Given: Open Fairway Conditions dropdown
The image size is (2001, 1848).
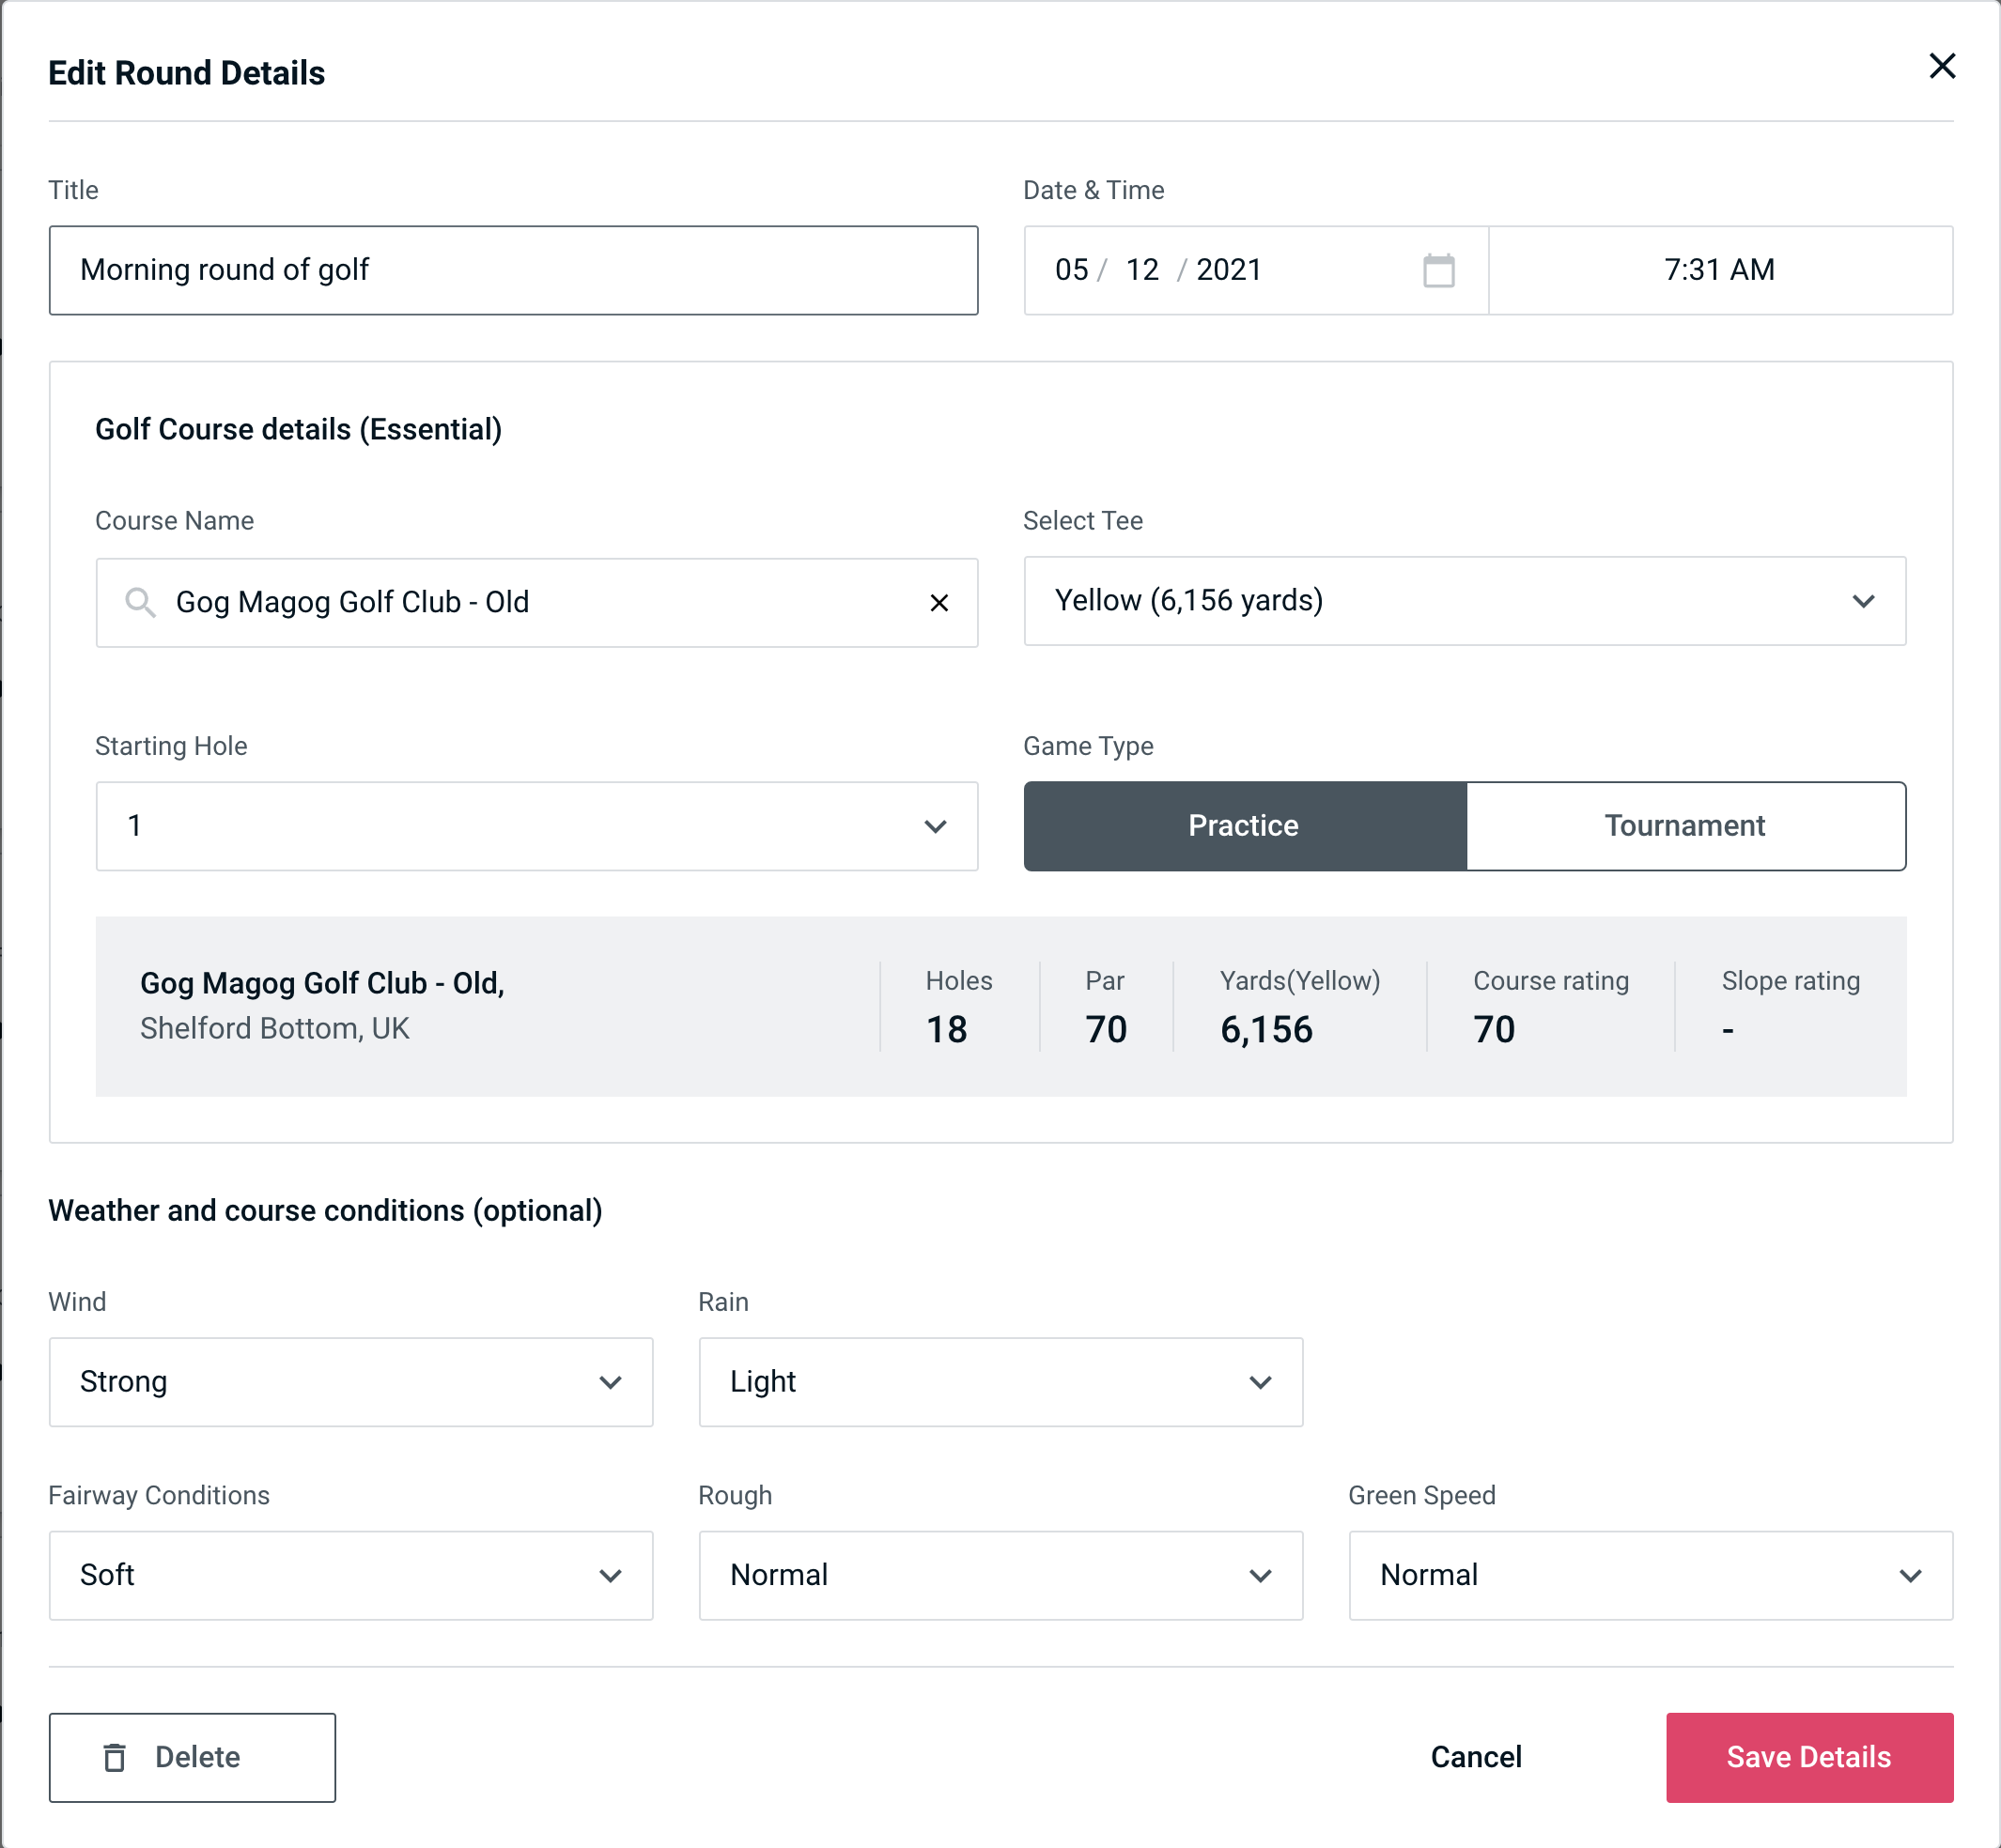Looking at the screenshot, I should 349,1575.
